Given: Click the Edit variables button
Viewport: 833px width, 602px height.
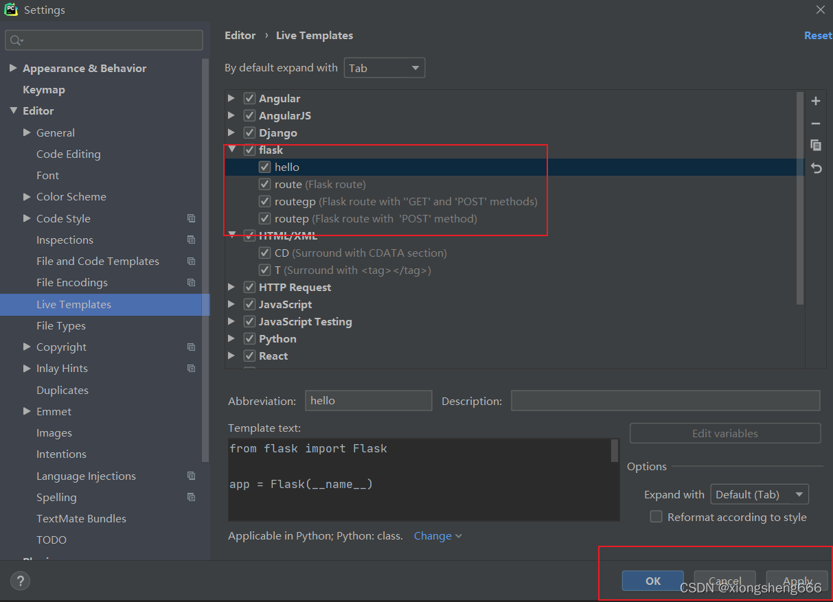Looking at the screenshot, I should (x=725, y=433).
